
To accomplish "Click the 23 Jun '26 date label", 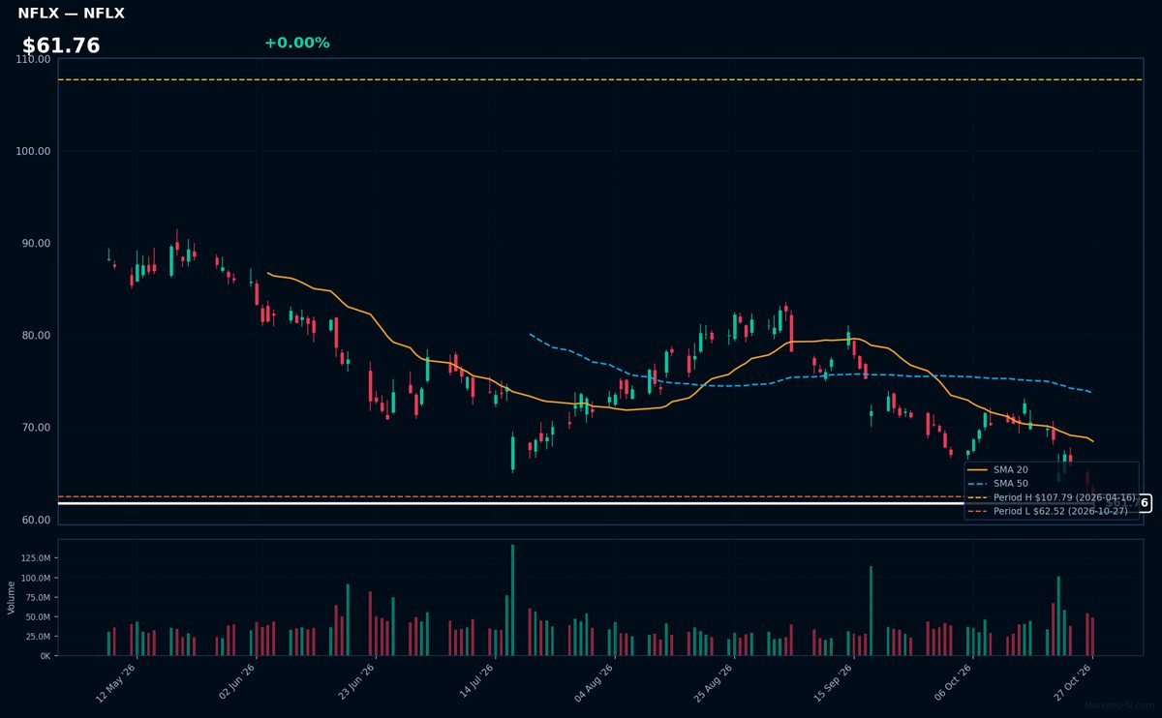I will pyautogui.click(x=355, y=683).
